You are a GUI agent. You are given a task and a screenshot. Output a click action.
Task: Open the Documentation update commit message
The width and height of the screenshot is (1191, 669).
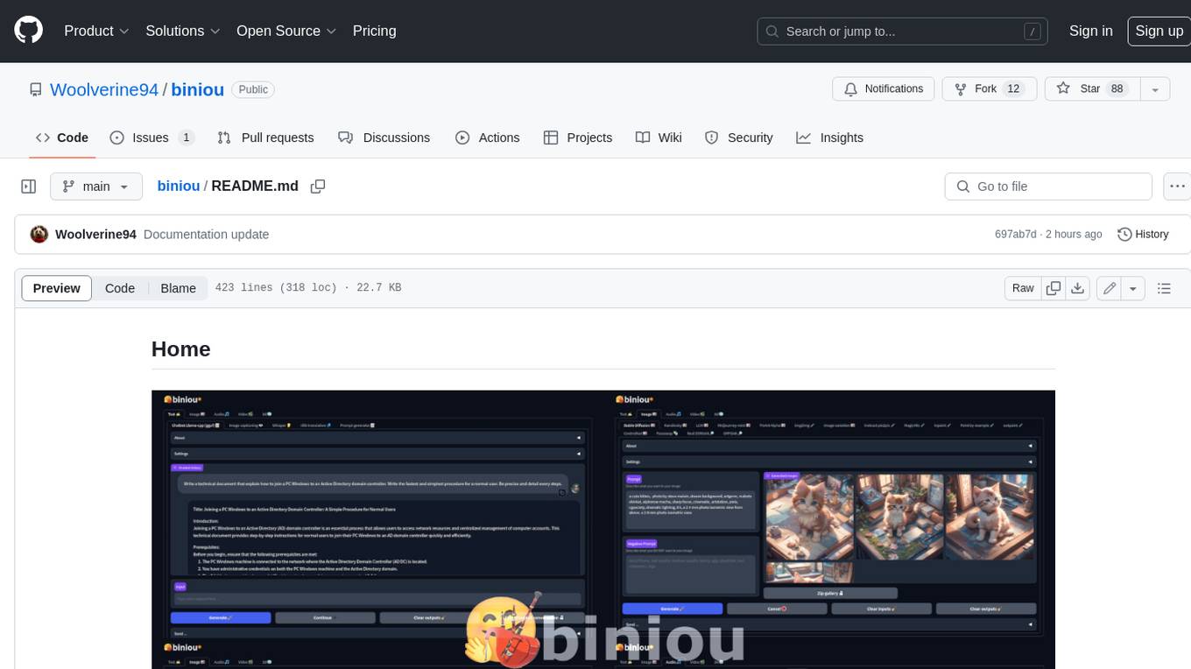206,235
